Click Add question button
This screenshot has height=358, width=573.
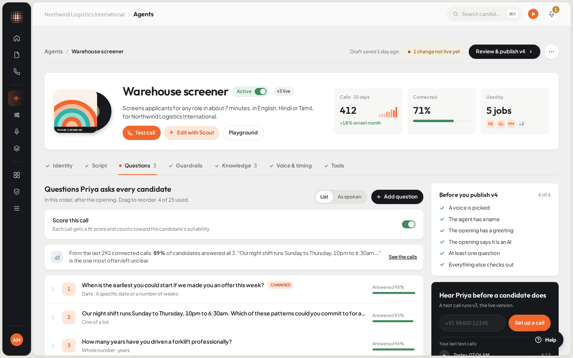click(x=397, y=197)
